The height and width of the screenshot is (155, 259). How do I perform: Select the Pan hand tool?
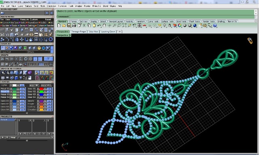coord(104,25)
